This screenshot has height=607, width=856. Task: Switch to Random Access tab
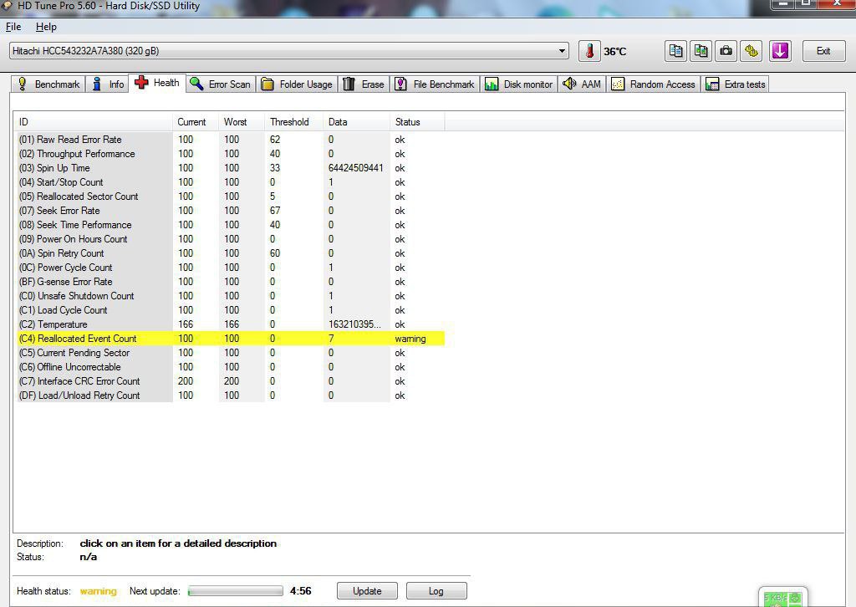coord(654,84)
